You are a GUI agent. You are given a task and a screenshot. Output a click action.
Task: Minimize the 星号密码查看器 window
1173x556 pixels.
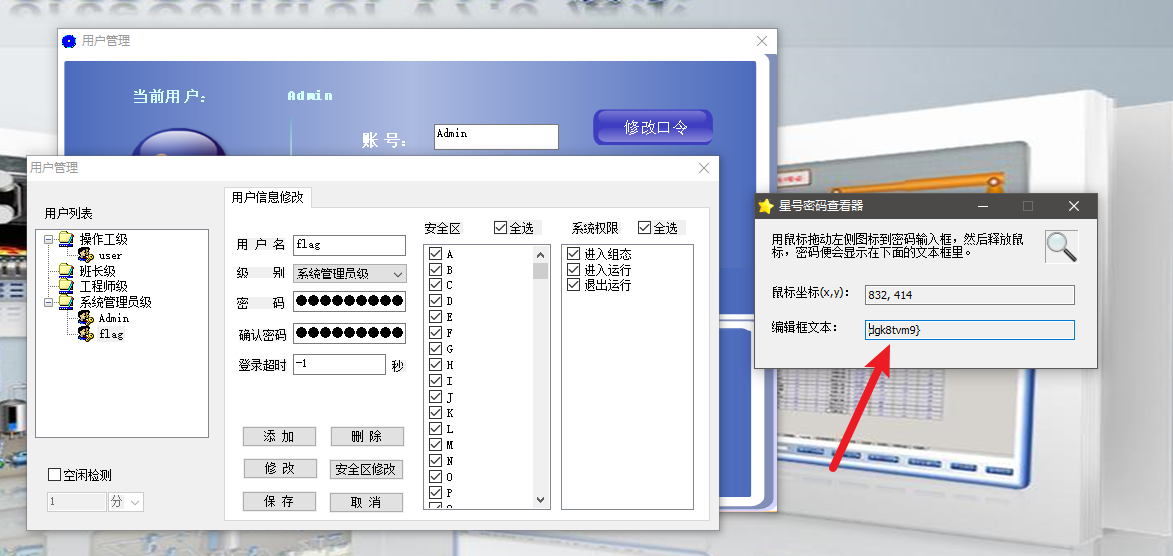click(x=982, y=206)
